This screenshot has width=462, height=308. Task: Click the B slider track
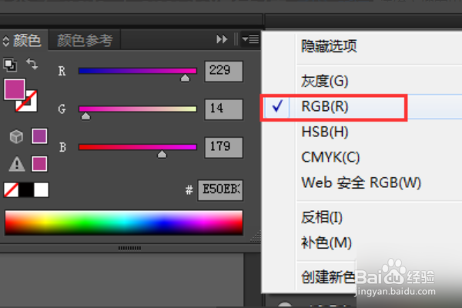click(x=138, y=147)
